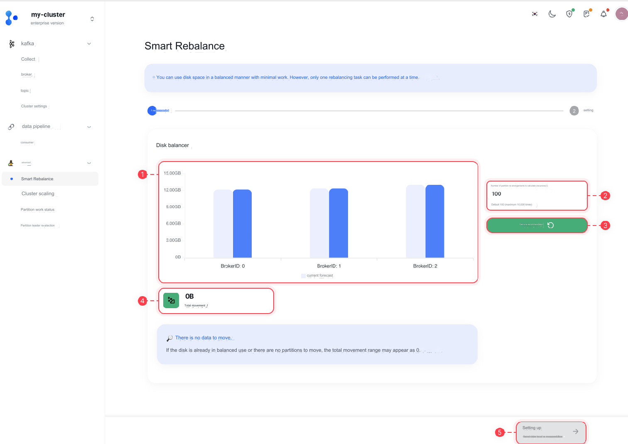Image resolution: width=628 pixels, height=444 pixels.
Task: Click the kafka icon in the sidebar
Action: tap(12, 44)
